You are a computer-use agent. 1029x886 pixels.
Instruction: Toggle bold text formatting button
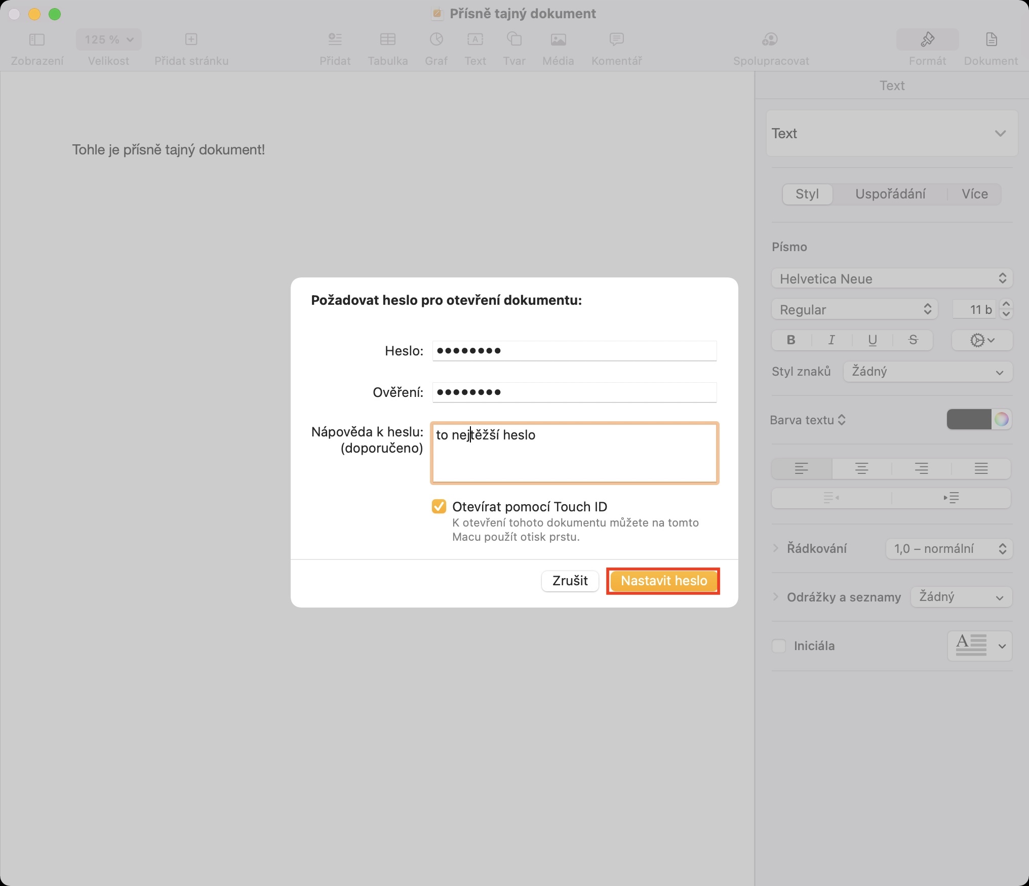pos(791,340)
